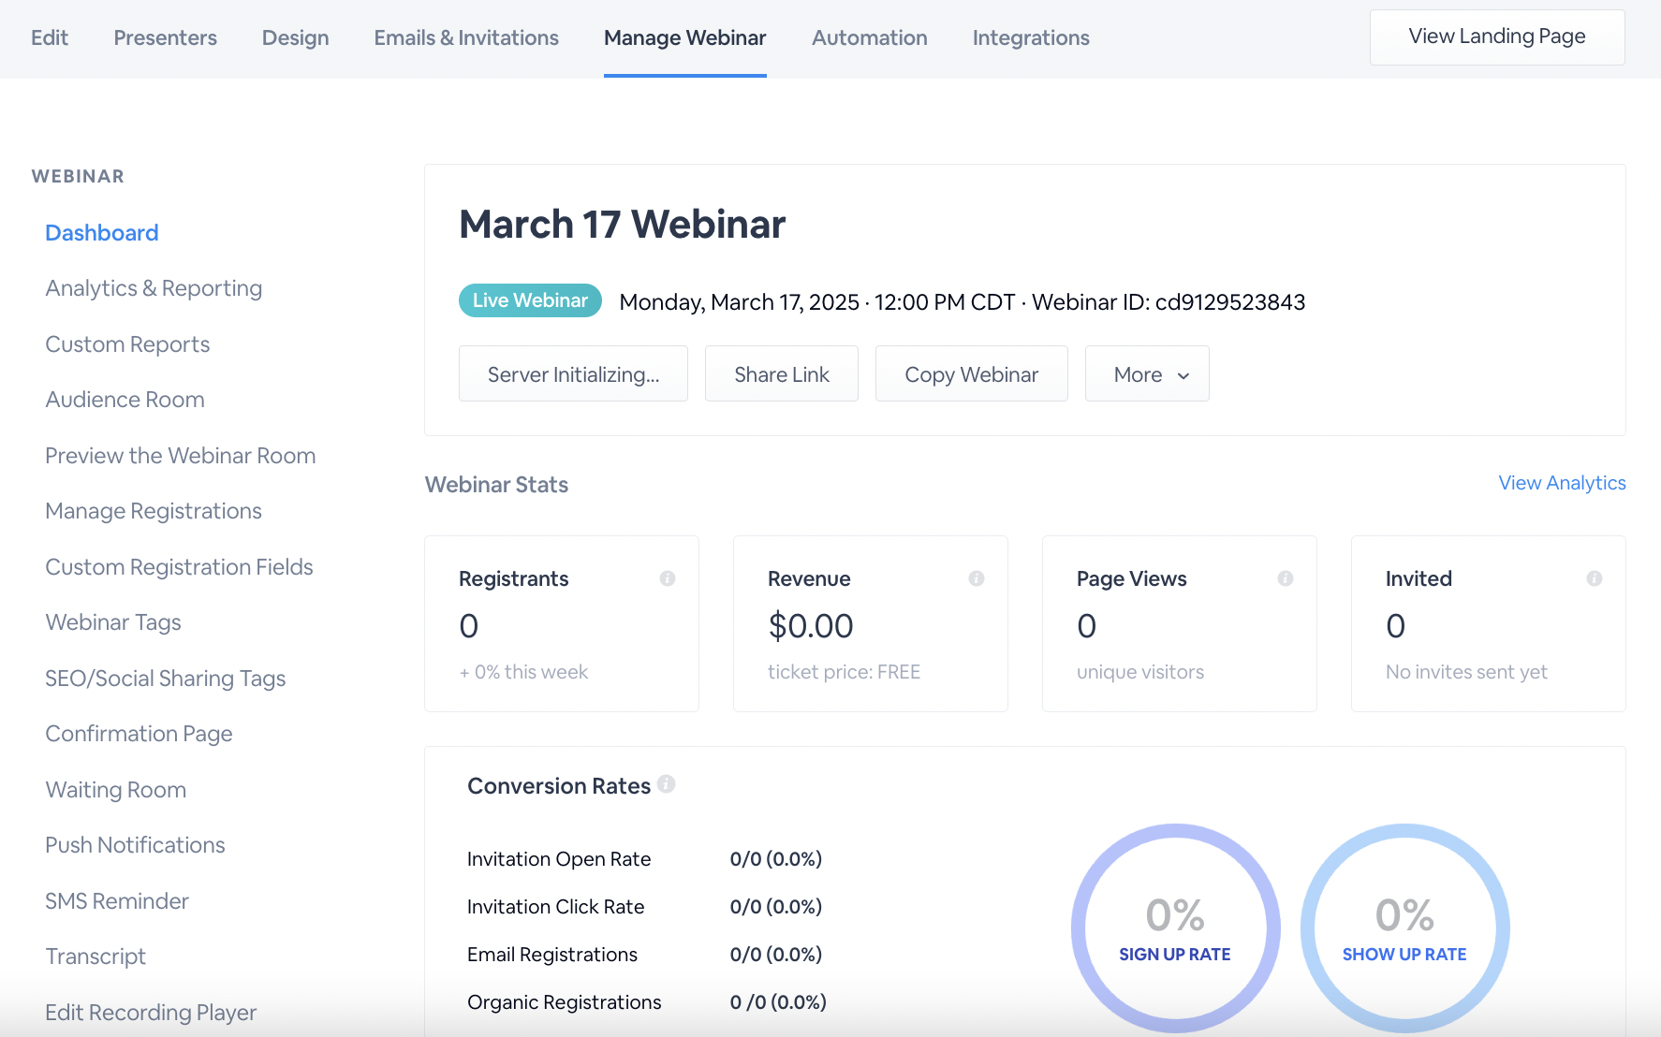Open the More actions dropdown

[1147, 373]
